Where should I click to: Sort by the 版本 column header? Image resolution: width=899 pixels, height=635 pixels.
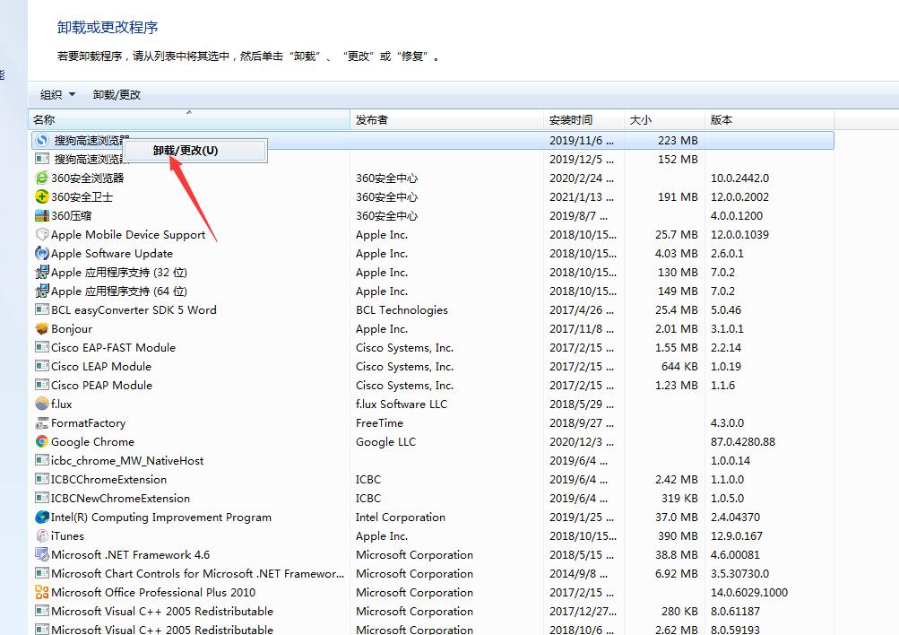[x=769, y=120]
